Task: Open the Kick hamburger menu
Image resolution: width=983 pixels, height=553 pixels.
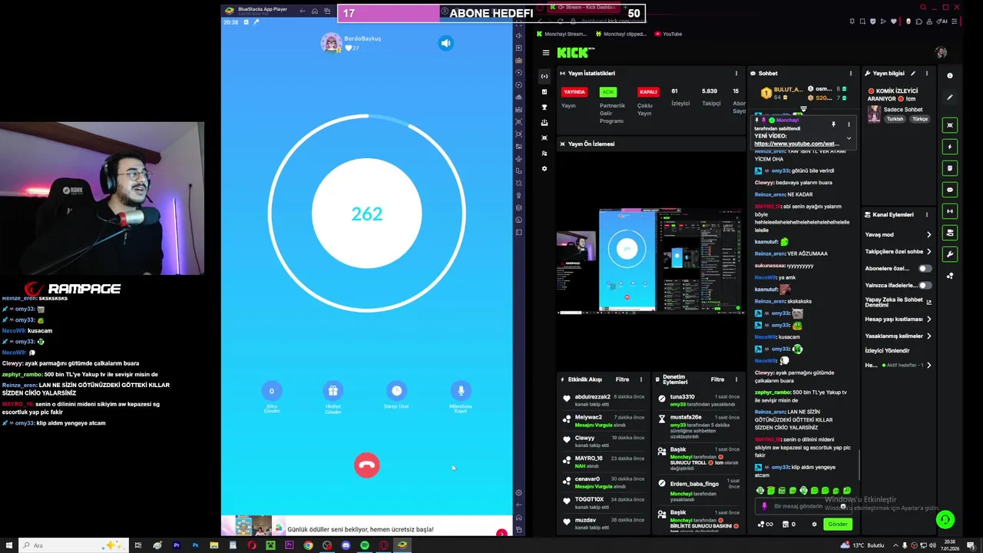Action: click(546, 52)
